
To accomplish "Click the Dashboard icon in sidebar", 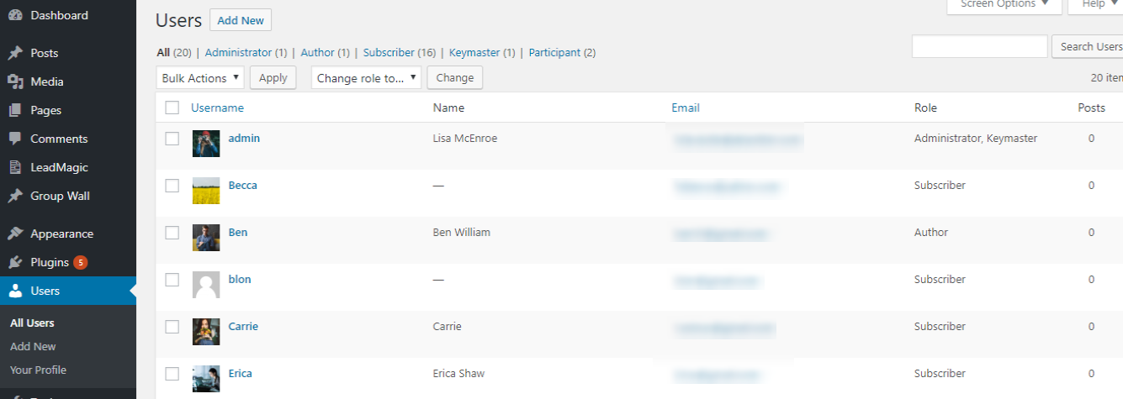I will point(15,16).
